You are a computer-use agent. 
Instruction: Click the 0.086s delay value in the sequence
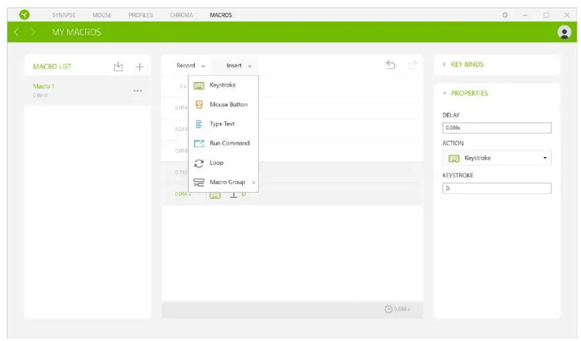click(183, 194)
